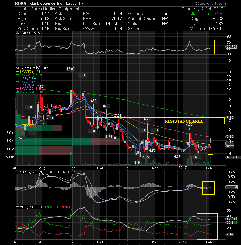Click the 3.66 low price label

pyautogui.click(x=138, y=163)
